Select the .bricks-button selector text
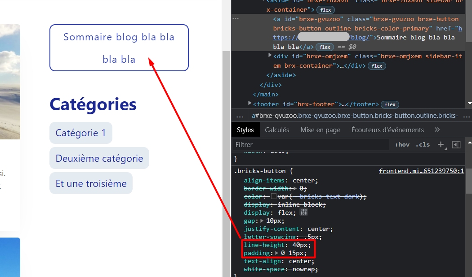 coord(260,171)
